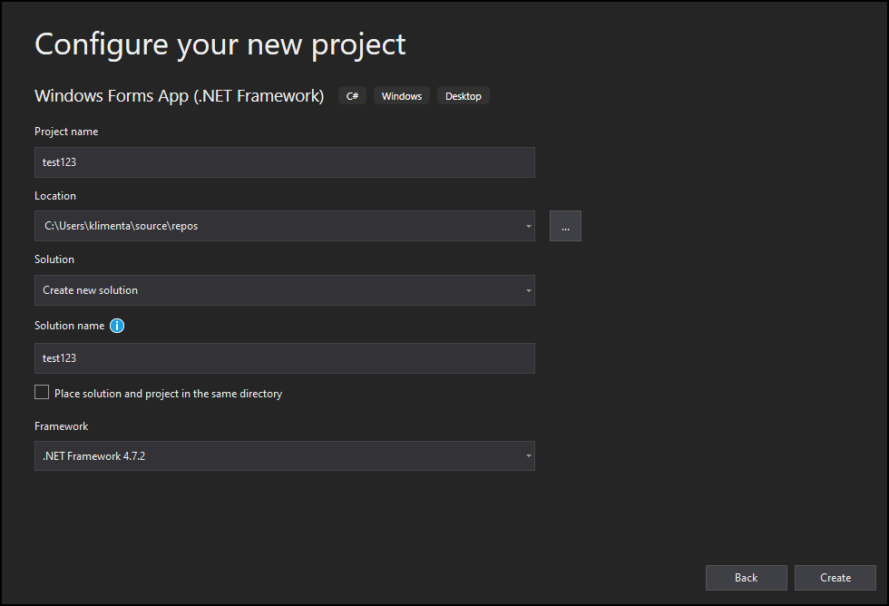Screen dimensions: 889x606
Task: Expand the Framework version dropdown arrow
Action: click(x=528, y=455)
